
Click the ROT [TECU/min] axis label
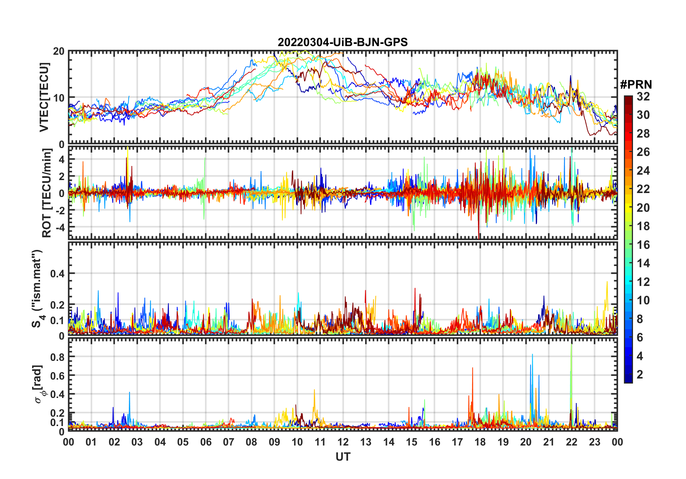click(47, 193)
